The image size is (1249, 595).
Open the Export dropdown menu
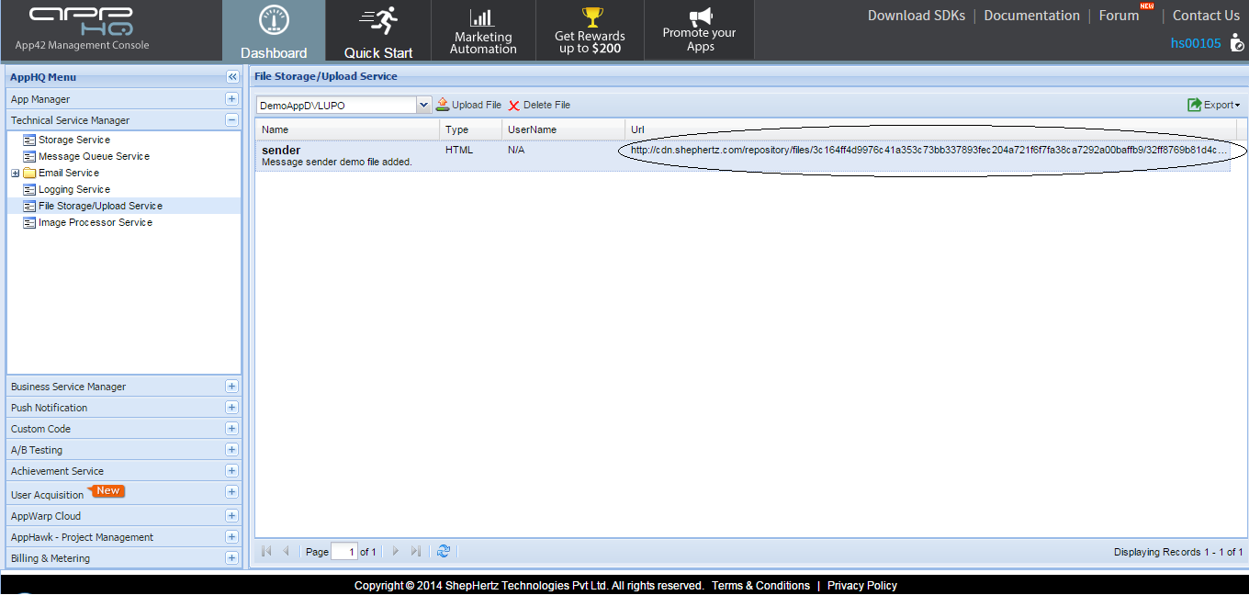(x=1213, y=105)
